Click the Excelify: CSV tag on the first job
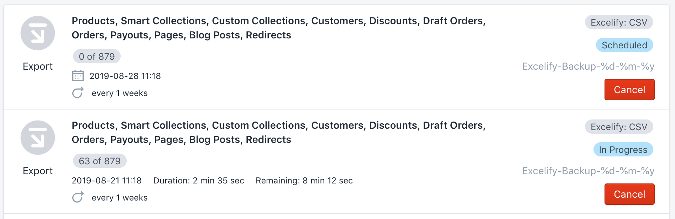 [619, 22]
